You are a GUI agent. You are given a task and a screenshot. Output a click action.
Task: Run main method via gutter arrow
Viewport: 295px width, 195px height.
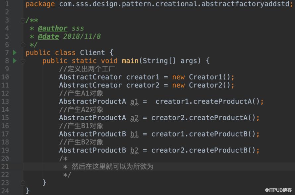(x=15, y=61)
